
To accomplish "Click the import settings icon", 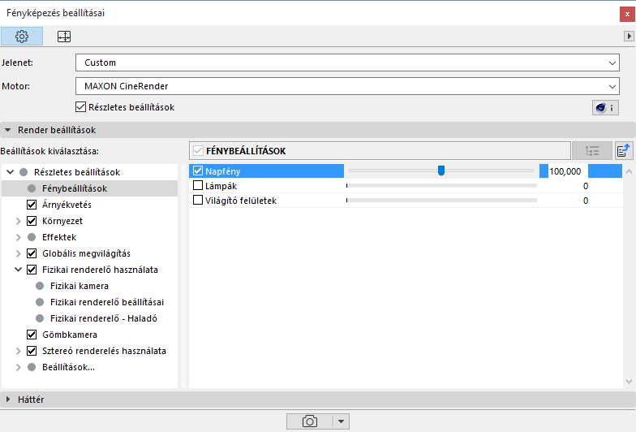I will [x=623, y=151].
